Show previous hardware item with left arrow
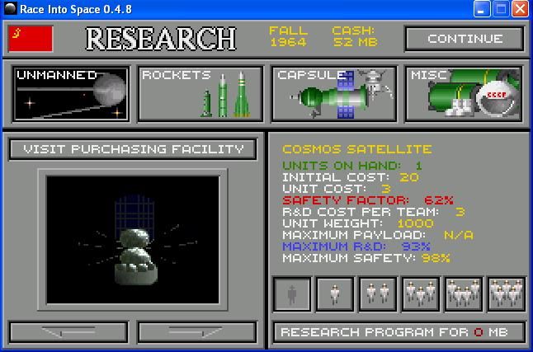 tap(68, 332)
